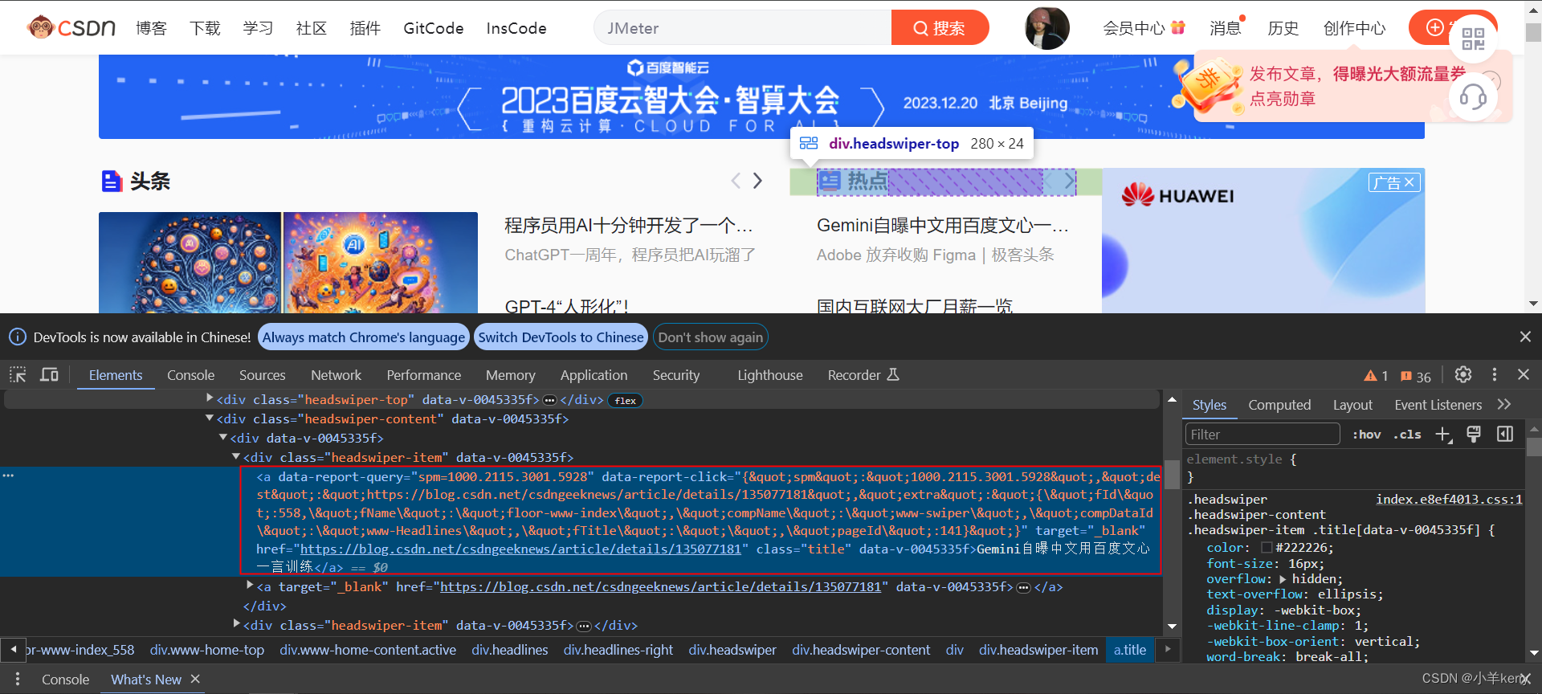Open 会员中心 link
Image resolution: width=1542 pixels, height=694 pixels.
pyautogui.click(x=1144, y=28)
